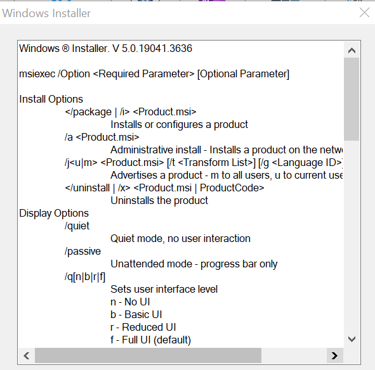Image resolution: width=375 pixels, height=370 pixels.
Task: Place the cursor on the Installer version line
Action: [105, 49]
